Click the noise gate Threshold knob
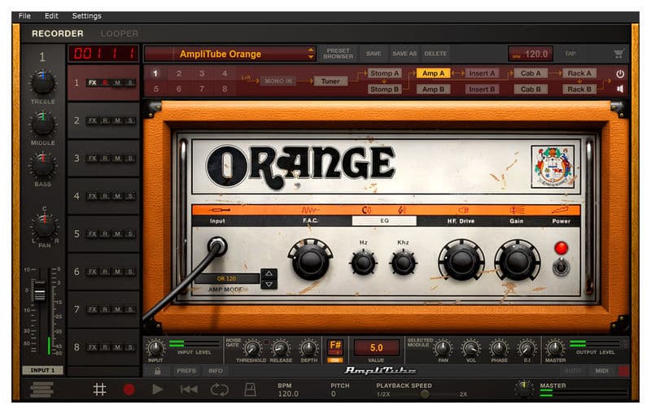The width and height of the screenshot is (651, 414). click(x=251, y=348)
